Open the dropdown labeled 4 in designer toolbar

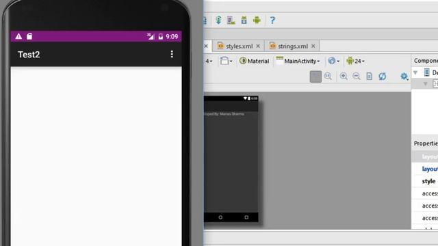(x=209, y=61)
